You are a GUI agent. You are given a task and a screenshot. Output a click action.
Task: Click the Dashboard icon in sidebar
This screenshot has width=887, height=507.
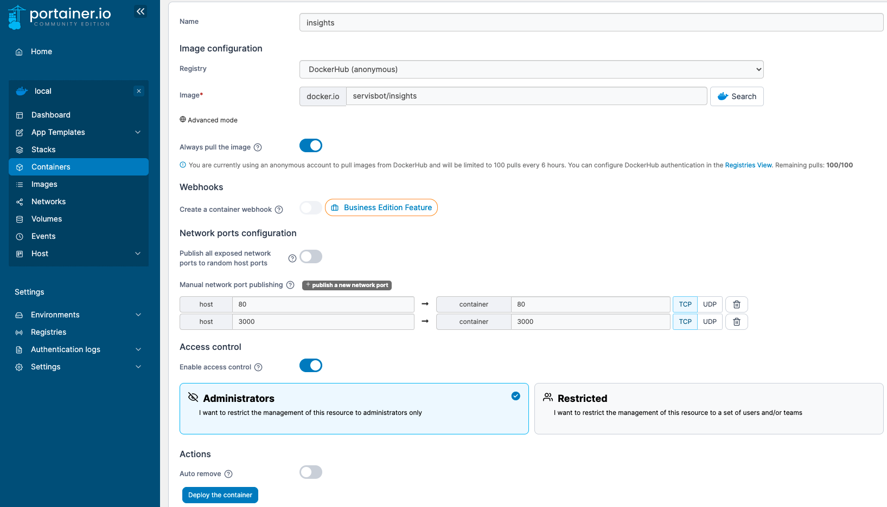click(x=20, y=115)
